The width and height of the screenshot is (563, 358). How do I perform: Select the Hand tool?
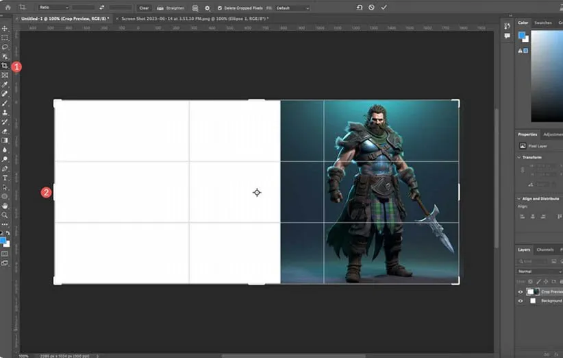tap(5, 205)
